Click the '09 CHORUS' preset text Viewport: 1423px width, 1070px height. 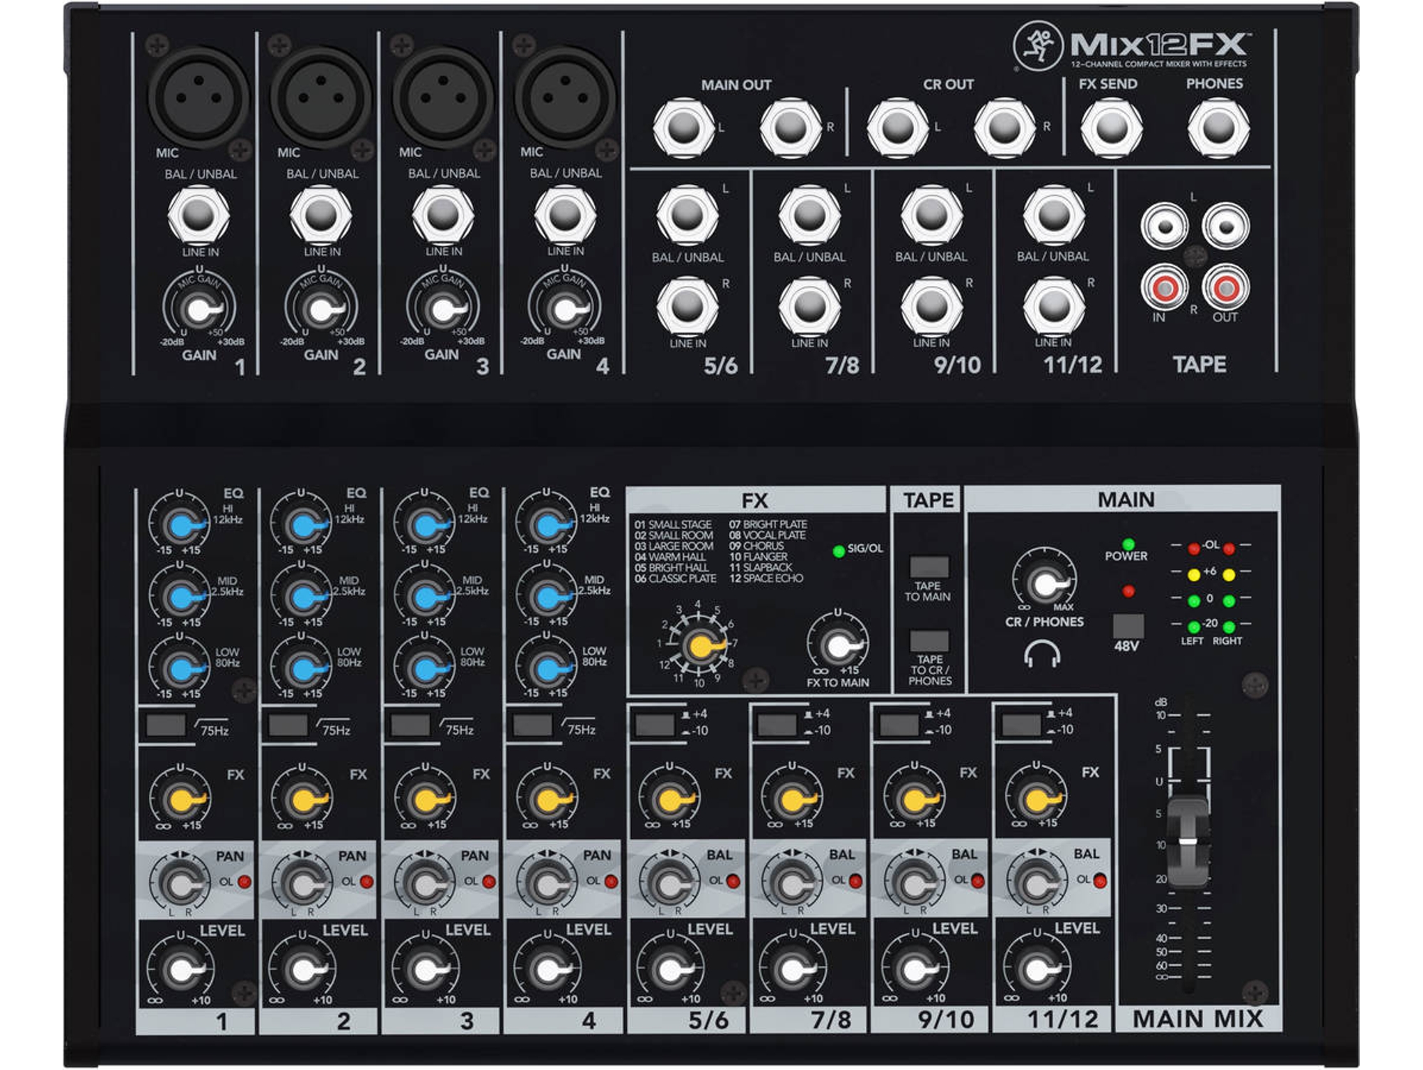(756, 546)
